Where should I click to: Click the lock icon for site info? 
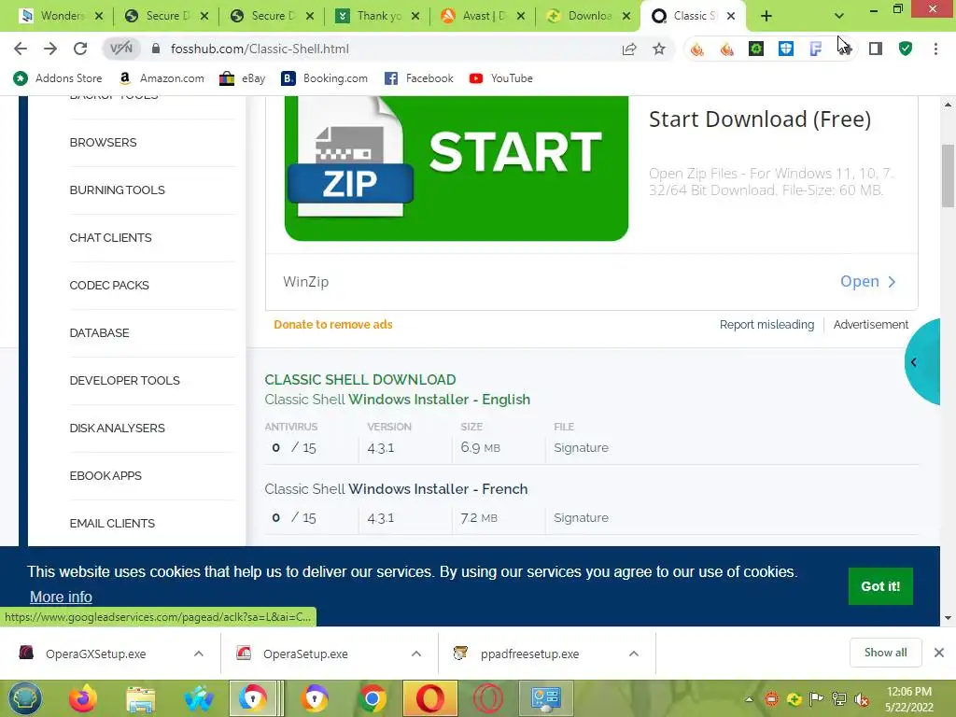pyautogui.click(x=156, y=49)
